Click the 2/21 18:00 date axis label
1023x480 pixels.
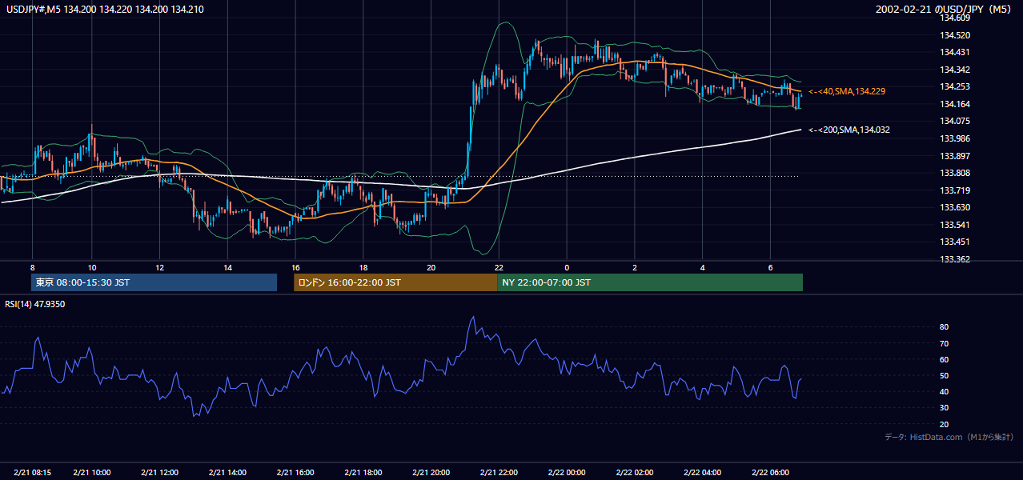tap(363, 472)
